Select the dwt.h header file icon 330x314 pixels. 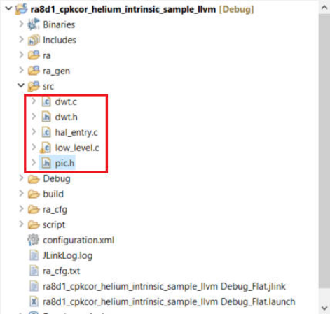pyautogui.click(x=46, y=117)
